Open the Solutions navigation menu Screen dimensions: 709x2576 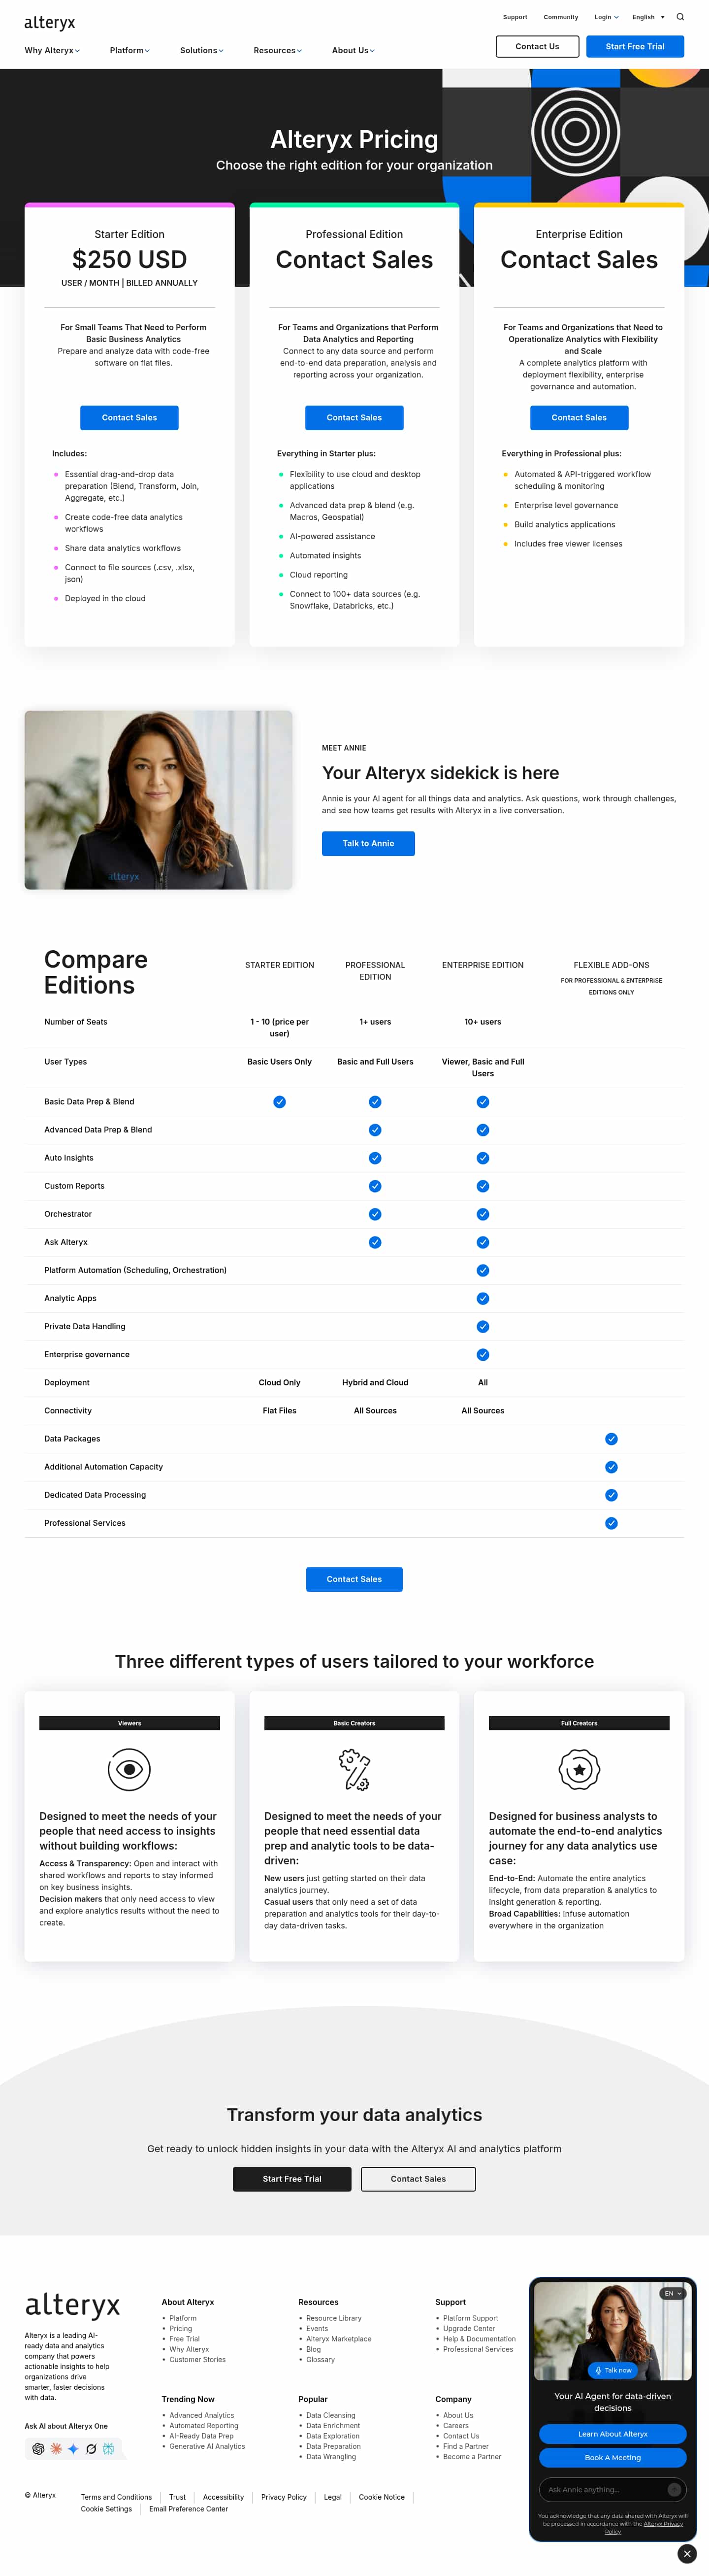[x=202, y=50]
